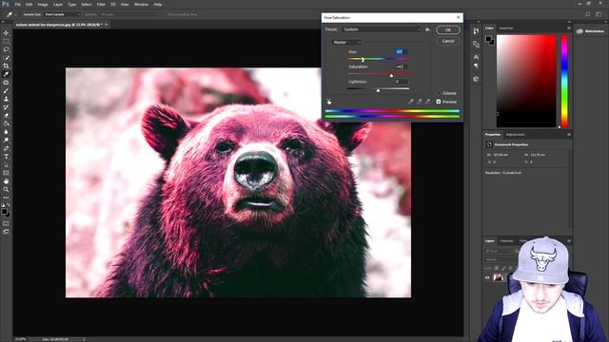
Task: Click the Saturation slider handle
Action: [x=391, y=75]
